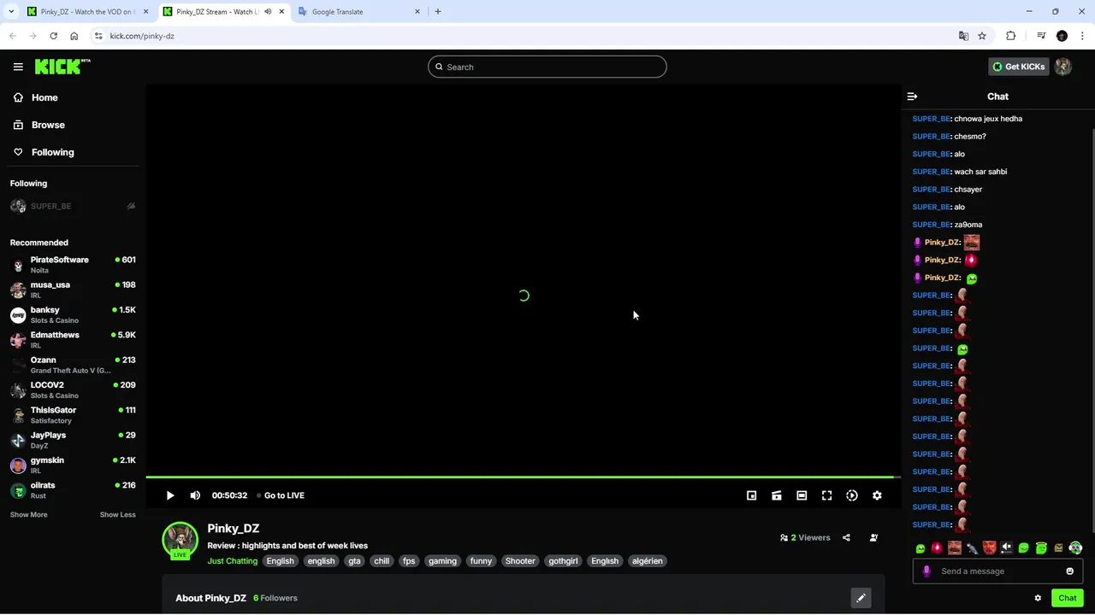Image resolution: width=1095 pixels, height=615 pixels.
Task: Select the fps tag
Action: (409, 561)
